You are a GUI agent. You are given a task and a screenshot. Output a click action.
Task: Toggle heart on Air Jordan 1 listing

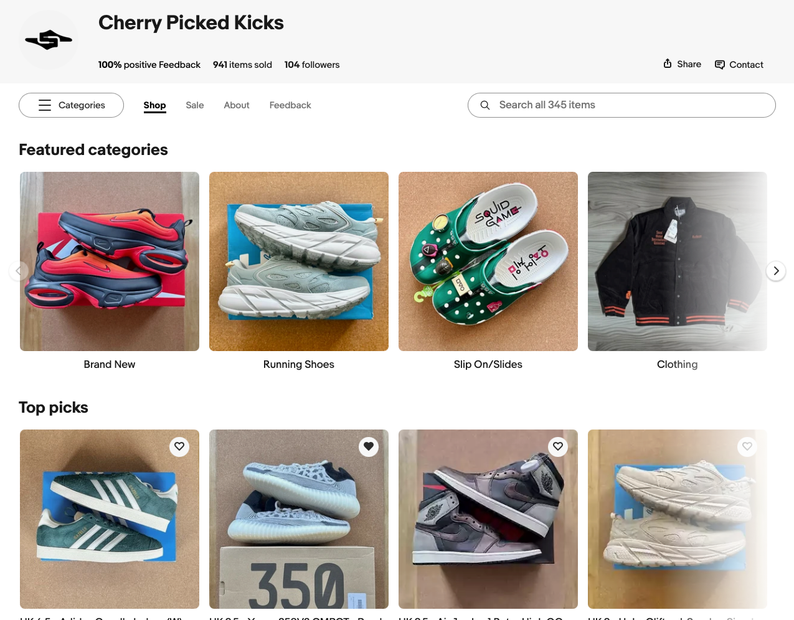coord(558,446)
